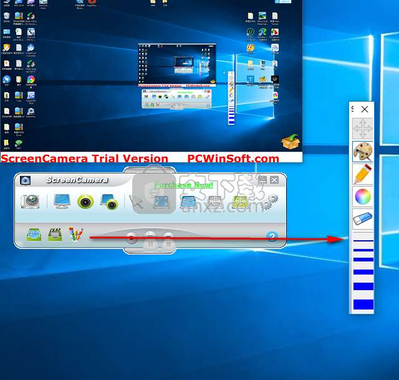
Task: Choose the thickest blue line width
Action: 363,304
